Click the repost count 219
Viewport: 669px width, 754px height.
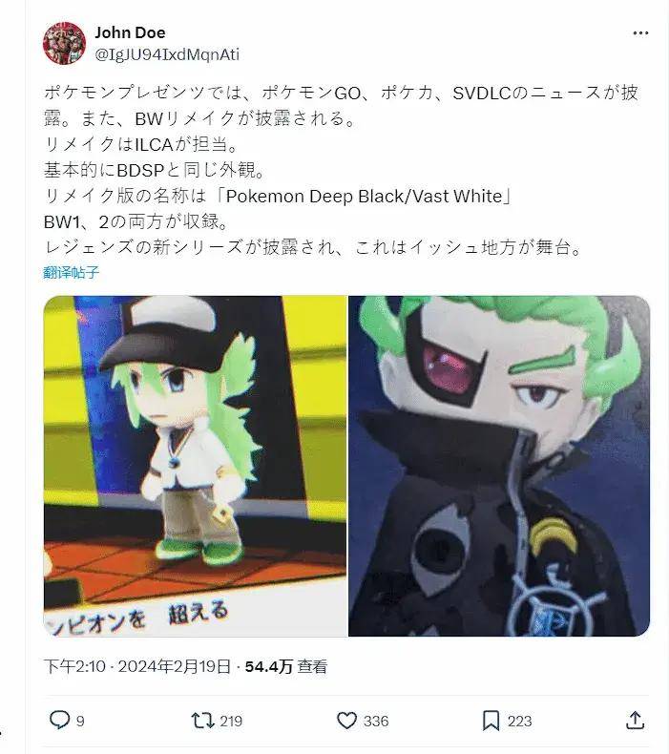click(x=231, y=721)
